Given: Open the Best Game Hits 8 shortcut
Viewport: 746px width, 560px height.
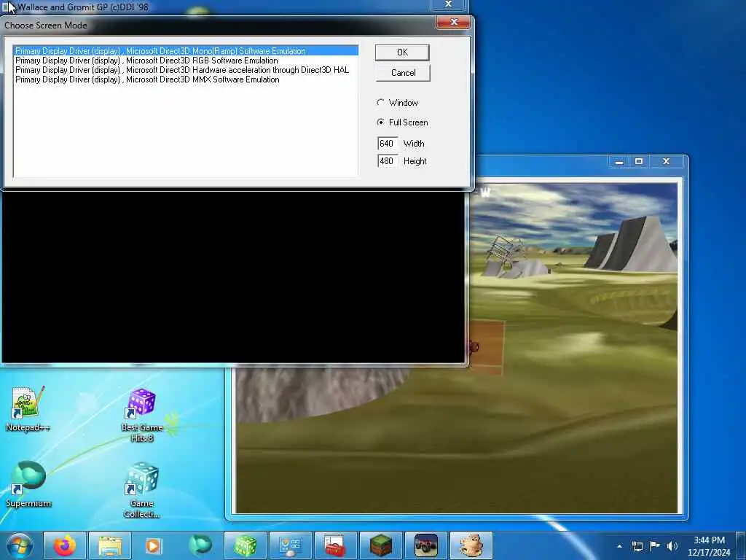Looking at the screenshot, I should tap(142, 415).
